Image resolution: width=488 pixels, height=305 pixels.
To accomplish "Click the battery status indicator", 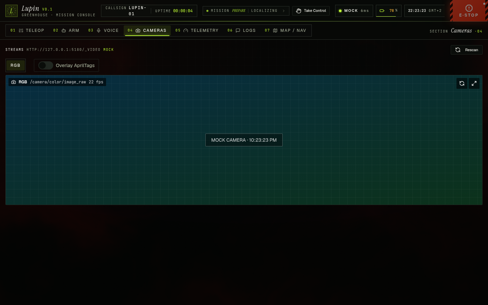I will 389,11.
